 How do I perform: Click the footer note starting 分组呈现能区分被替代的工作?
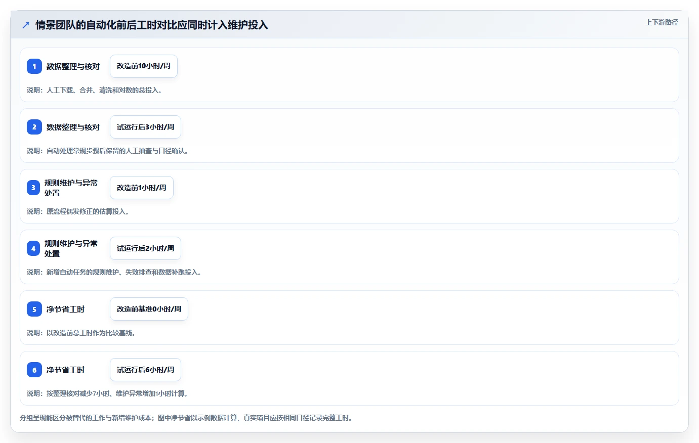tap(186, 418)
